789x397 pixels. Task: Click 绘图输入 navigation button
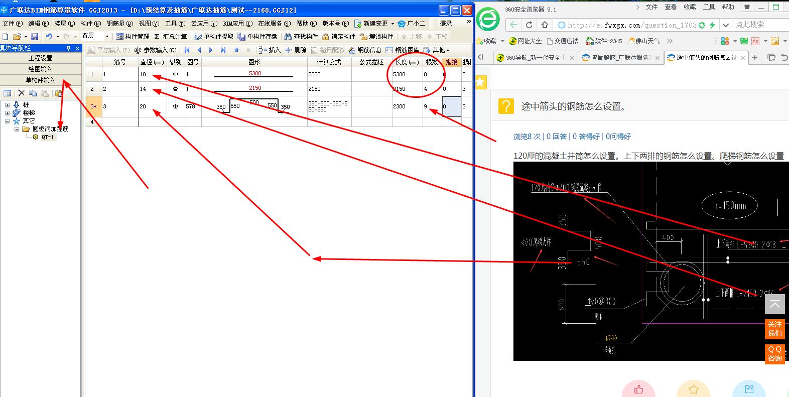point(41,69)
